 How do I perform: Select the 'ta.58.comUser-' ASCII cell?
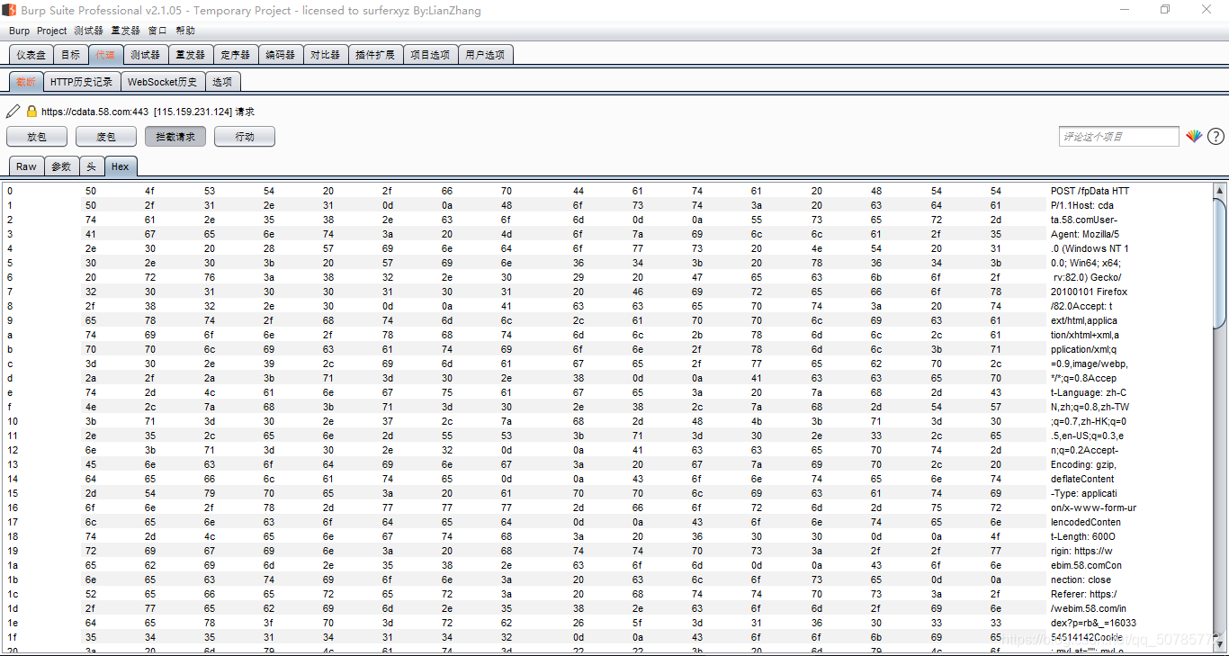(1085, 220)
